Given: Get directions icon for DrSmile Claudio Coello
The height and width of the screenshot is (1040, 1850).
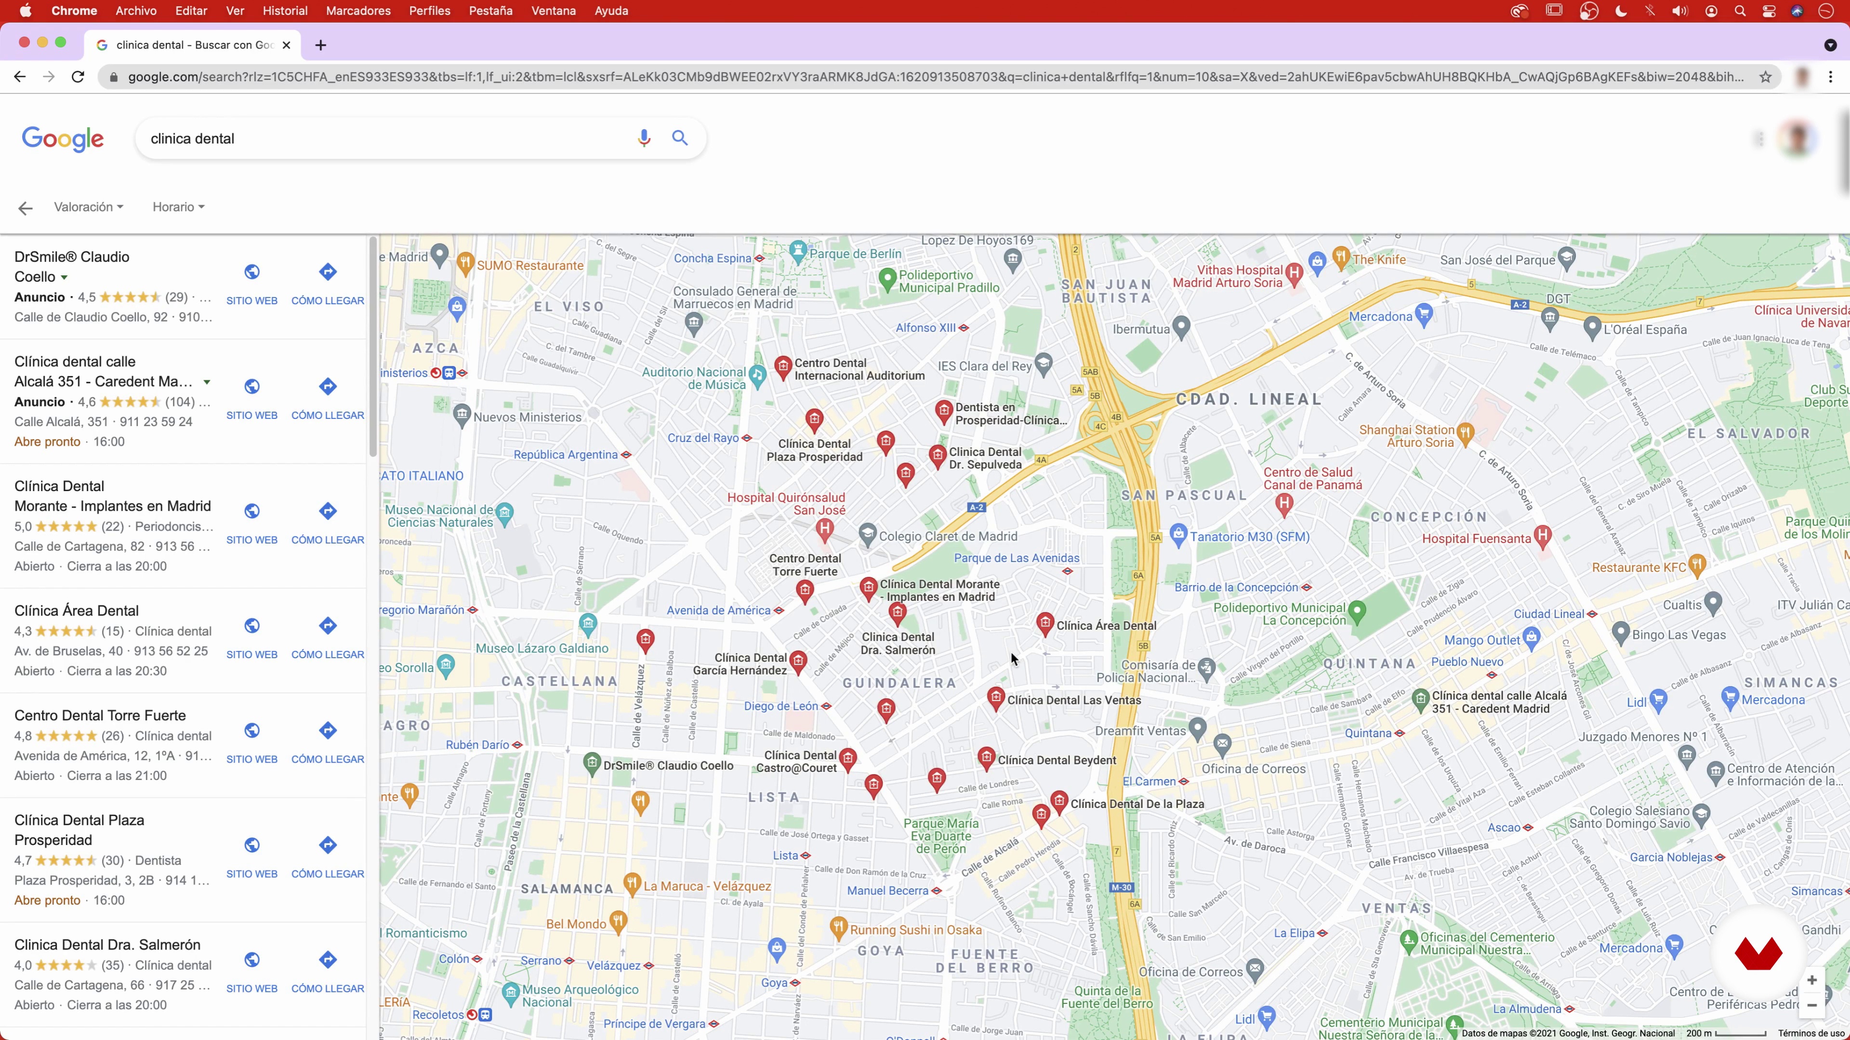Looking at the screenshot, I should coord(328,272).
